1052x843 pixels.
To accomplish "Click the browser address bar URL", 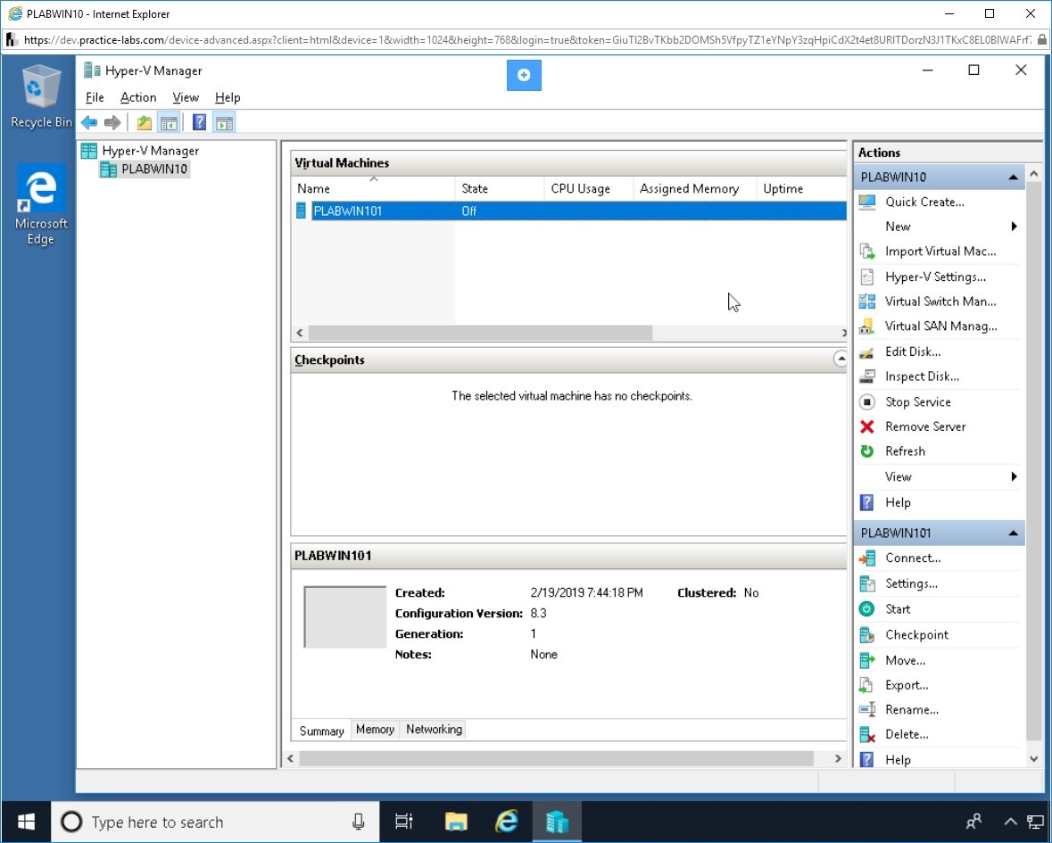I will point(527,39).
